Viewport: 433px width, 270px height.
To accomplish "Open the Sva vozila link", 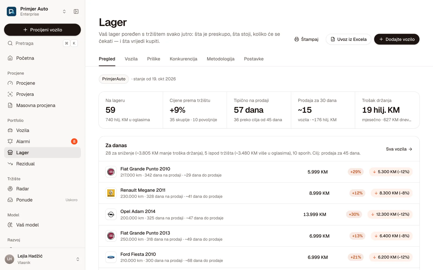I will [x=399, y=149].
